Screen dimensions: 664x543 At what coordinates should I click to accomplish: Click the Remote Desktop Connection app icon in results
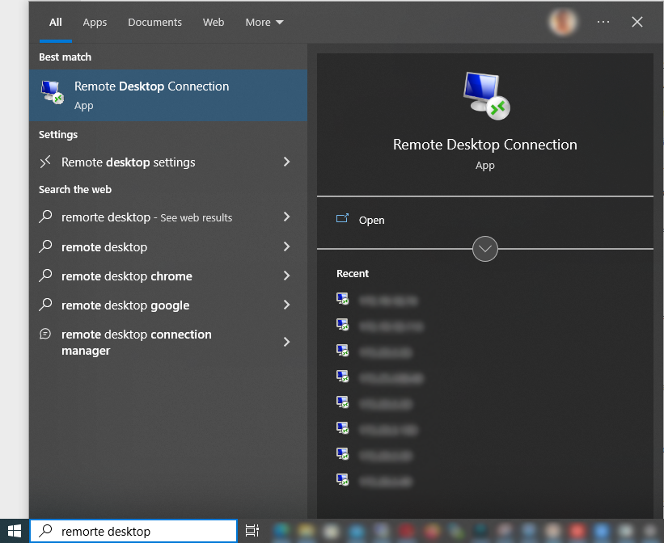click(52, 92)
